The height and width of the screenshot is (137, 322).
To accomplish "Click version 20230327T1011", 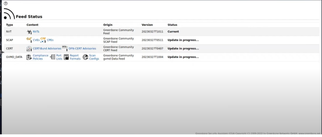I will [x=153, y=32].
